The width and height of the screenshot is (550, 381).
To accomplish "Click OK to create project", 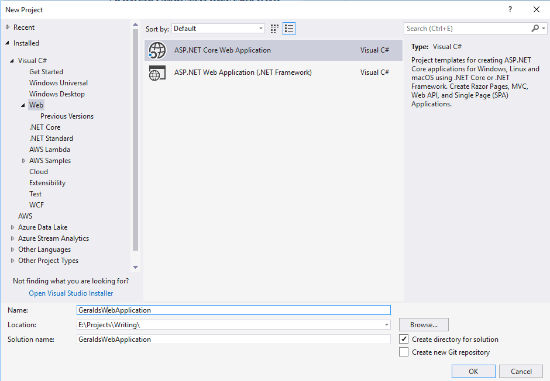I will pos(473,371).
